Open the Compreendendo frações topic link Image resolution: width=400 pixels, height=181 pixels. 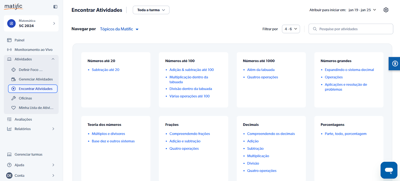(189, 134)
